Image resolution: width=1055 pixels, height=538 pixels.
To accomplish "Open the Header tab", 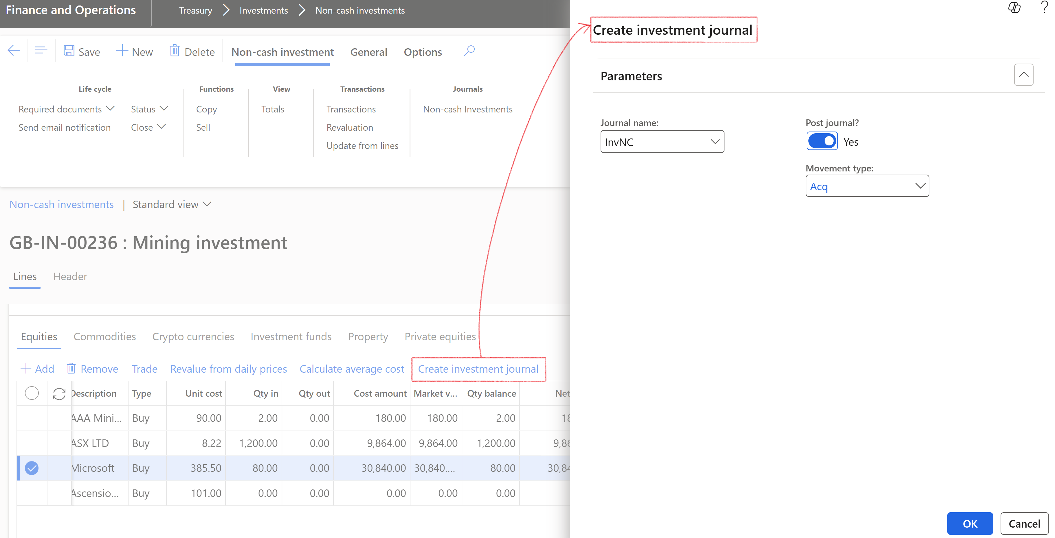I will (x=70, y=277).
